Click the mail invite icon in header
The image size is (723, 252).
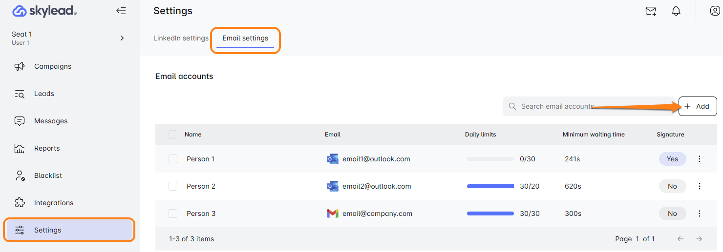[x=651, y=11]
